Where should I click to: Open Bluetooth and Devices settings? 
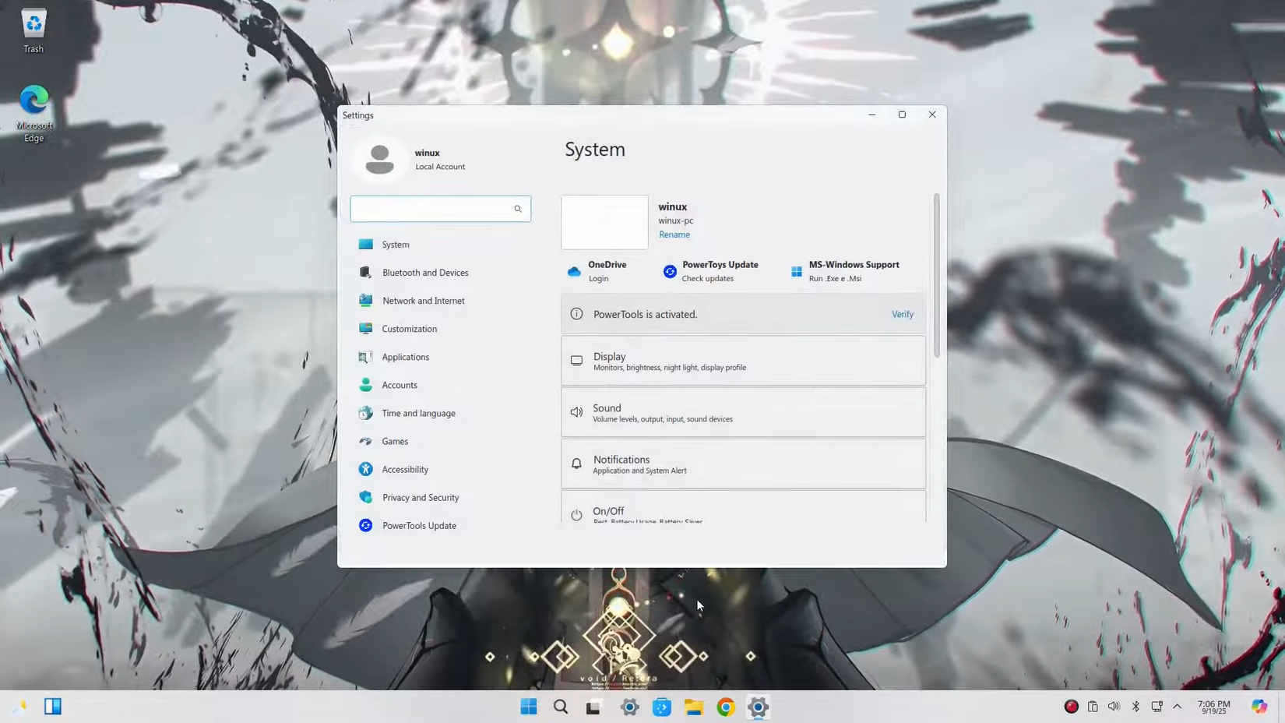(425, 272)
